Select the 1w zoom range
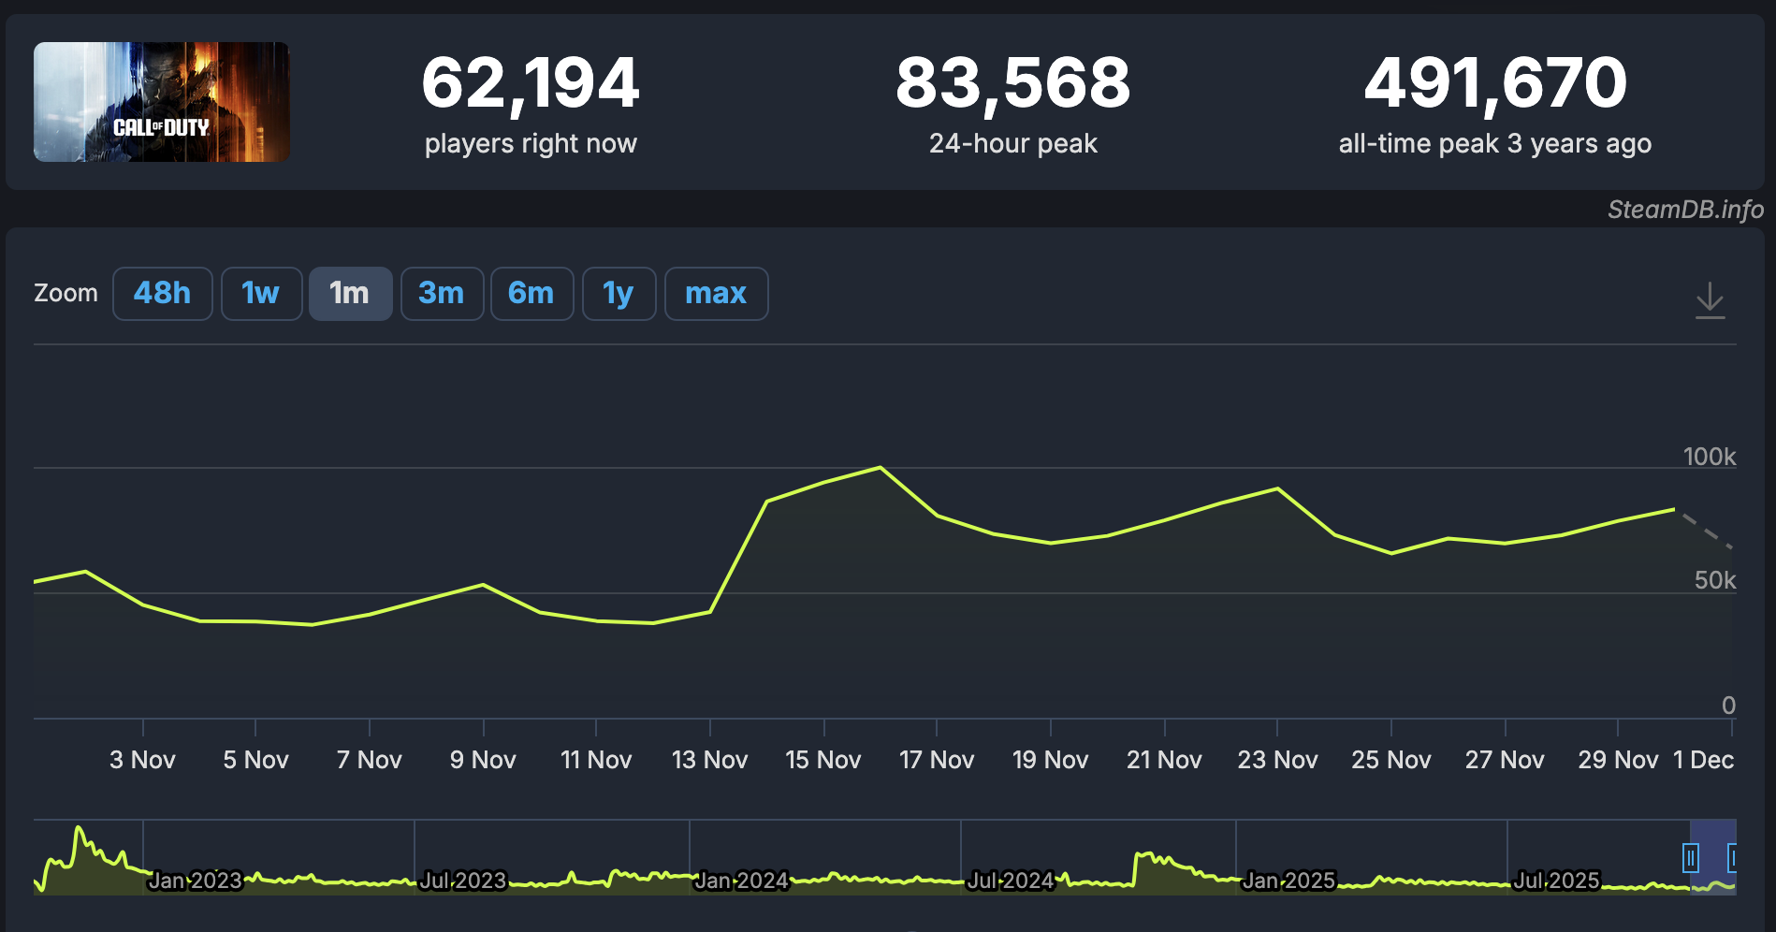 261,294
